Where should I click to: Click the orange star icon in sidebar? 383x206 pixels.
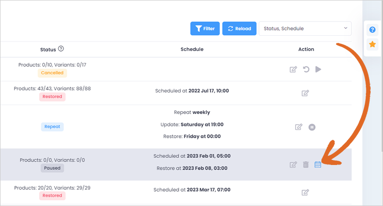(372, 44)
